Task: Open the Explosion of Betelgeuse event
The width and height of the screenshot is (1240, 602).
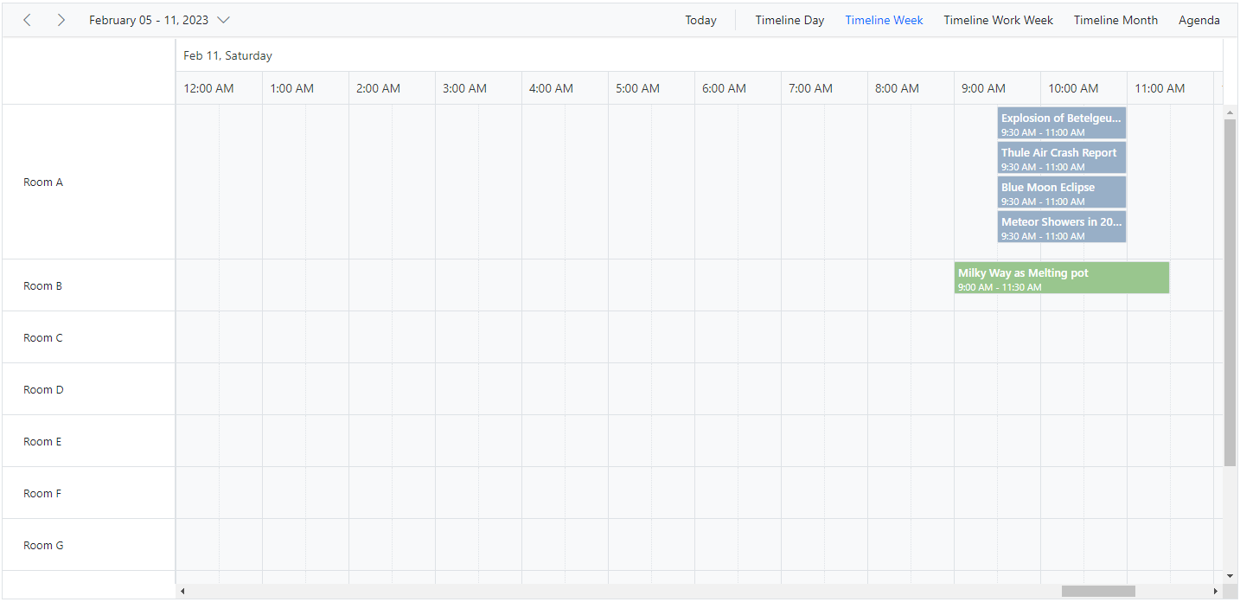Action: (1061, 123)
